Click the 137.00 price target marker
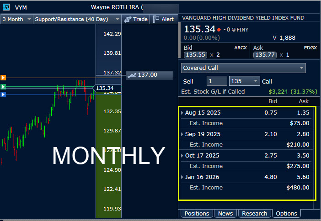Viewport: 321px width, 221px height. point(143,74)
